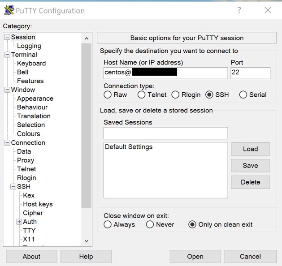Click Open to start the connection
This screenshot has width=282, height=266.
tap(195, 257)
